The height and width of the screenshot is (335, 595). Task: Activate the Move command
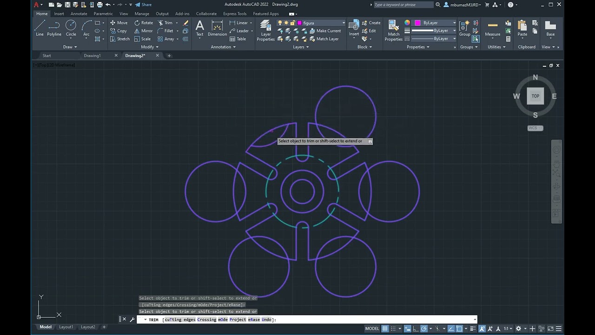click(x=119, y=23)
